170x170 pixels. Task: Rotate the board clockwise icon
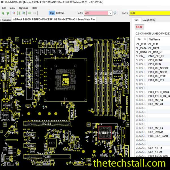click(8, 13)
